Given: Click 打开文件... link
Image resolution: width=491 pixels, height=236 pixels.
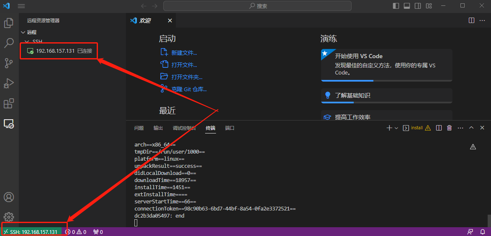Looking at the screenshot, I should point(184,65).
